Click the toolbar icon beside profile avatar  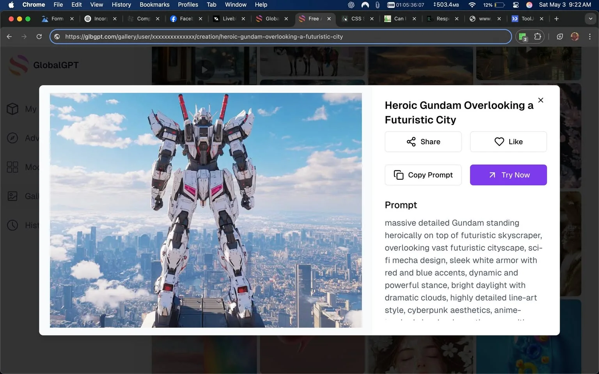click(560, 37)
